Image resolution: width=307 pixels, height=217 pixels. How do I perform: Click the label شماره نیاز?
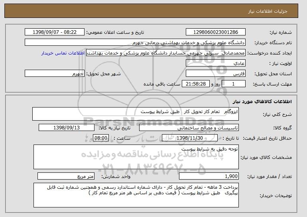pos(281,32)
